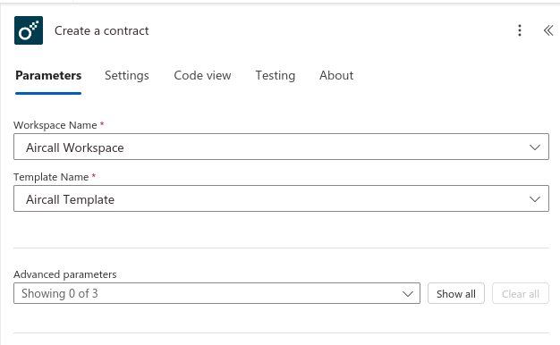Screen dimensions: 560x345
Task: Click the Template Name field label
Action: pyautogui.click(x=51, y=177)
